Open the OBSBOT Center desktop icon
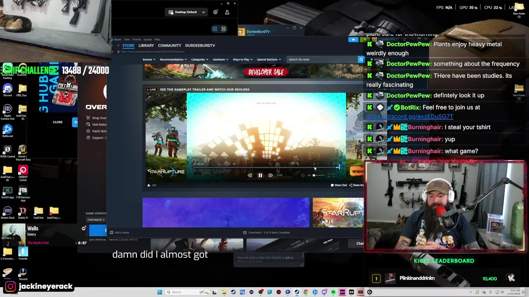Viewport: 529px width, 297px height. point(23,172)
